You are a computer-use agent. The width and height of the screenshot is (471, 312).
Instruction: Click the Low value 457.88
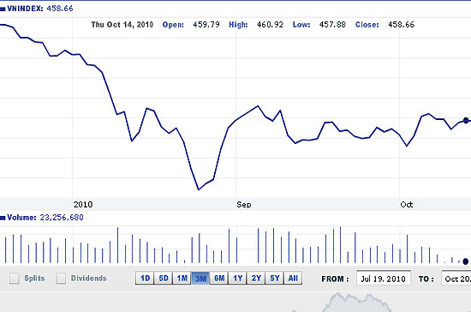click(x=332, y=25)
